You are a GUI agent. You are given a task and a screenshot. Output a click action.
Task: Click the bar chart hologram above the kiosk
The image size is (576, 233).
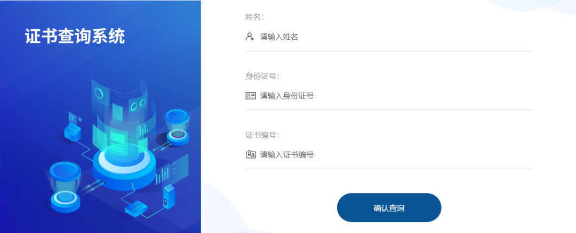[172, 170]
